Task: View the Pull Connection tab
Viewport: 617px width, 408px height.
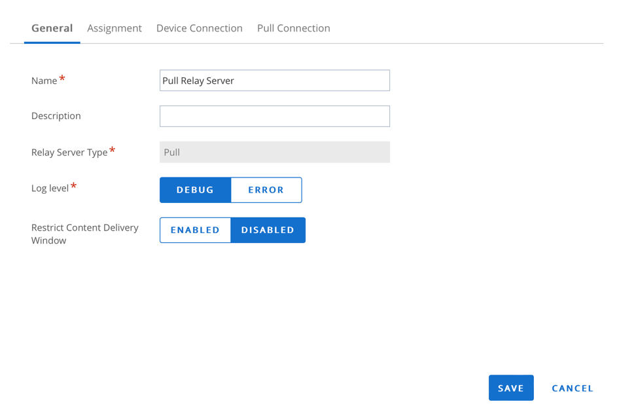Action: click(293, 28)
